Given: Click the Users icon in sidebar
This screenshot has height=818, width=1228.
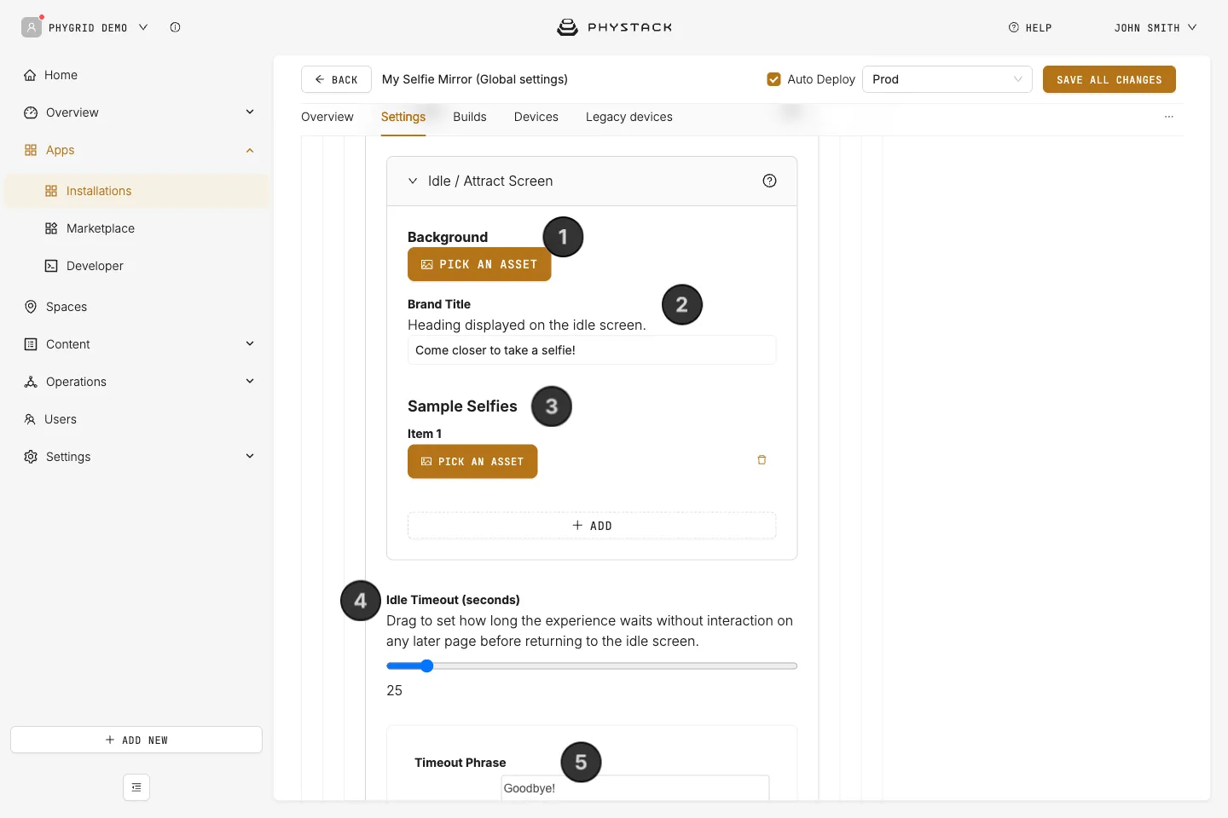Looking at the screenshot, I should [30, 419].
